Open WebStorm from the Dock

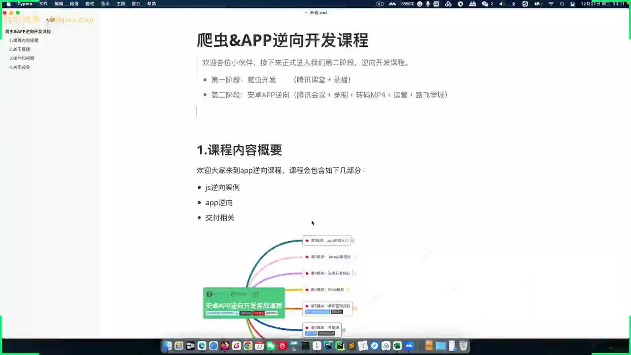[x=328, y=346]
